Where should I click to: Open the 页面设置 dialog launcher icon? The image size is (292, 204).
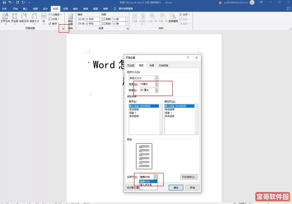(63, 29)
